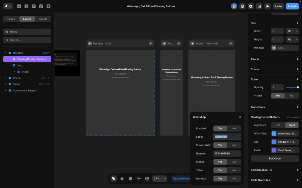Click the play icon on Tablet breakpoint
The height and width of the screenshot is (188, 302).
(x=192, y=43)
